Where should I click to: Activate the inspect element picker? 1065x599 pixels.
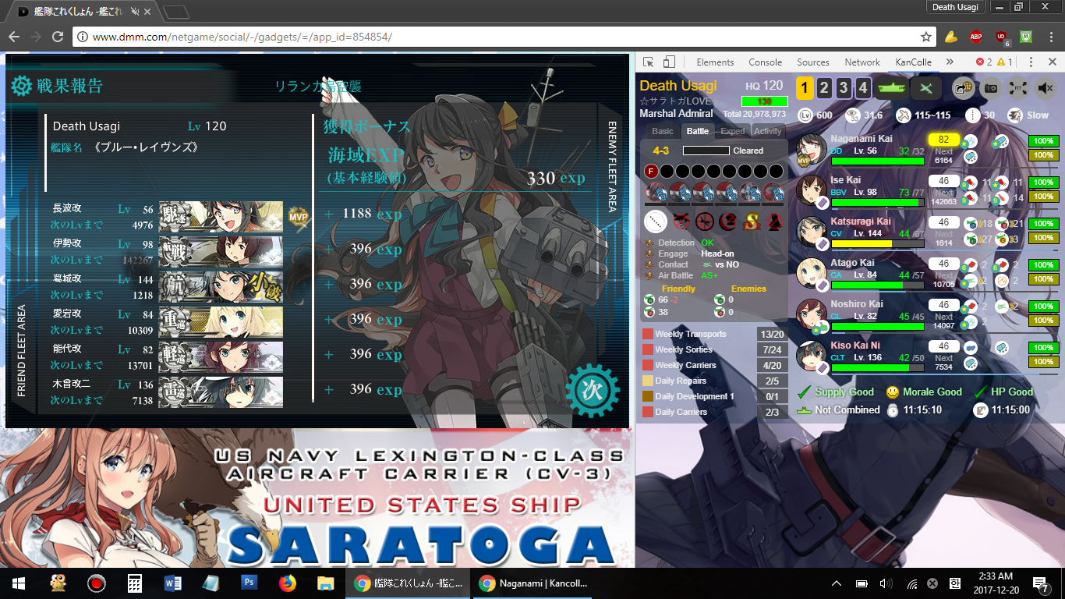(649, 62)
